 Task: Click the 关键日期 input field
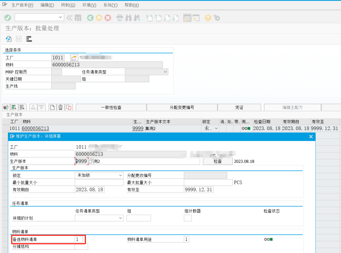[66, 79]
